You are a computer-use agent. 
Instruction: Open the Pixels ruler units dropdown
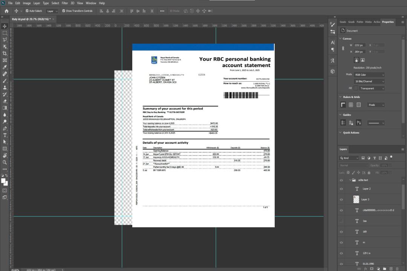pos(376,105)
